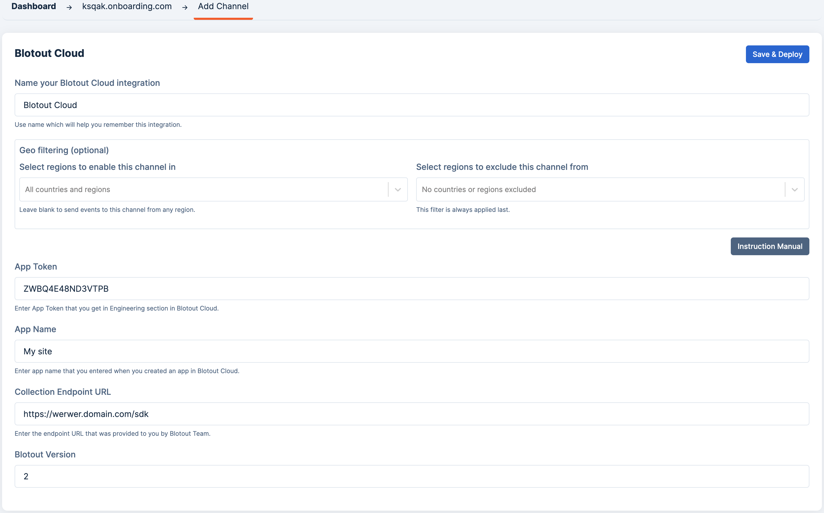The image size is (824, 513).
Task: Expand enable-regions dropdown chevron
Action: tap(398, 190)
